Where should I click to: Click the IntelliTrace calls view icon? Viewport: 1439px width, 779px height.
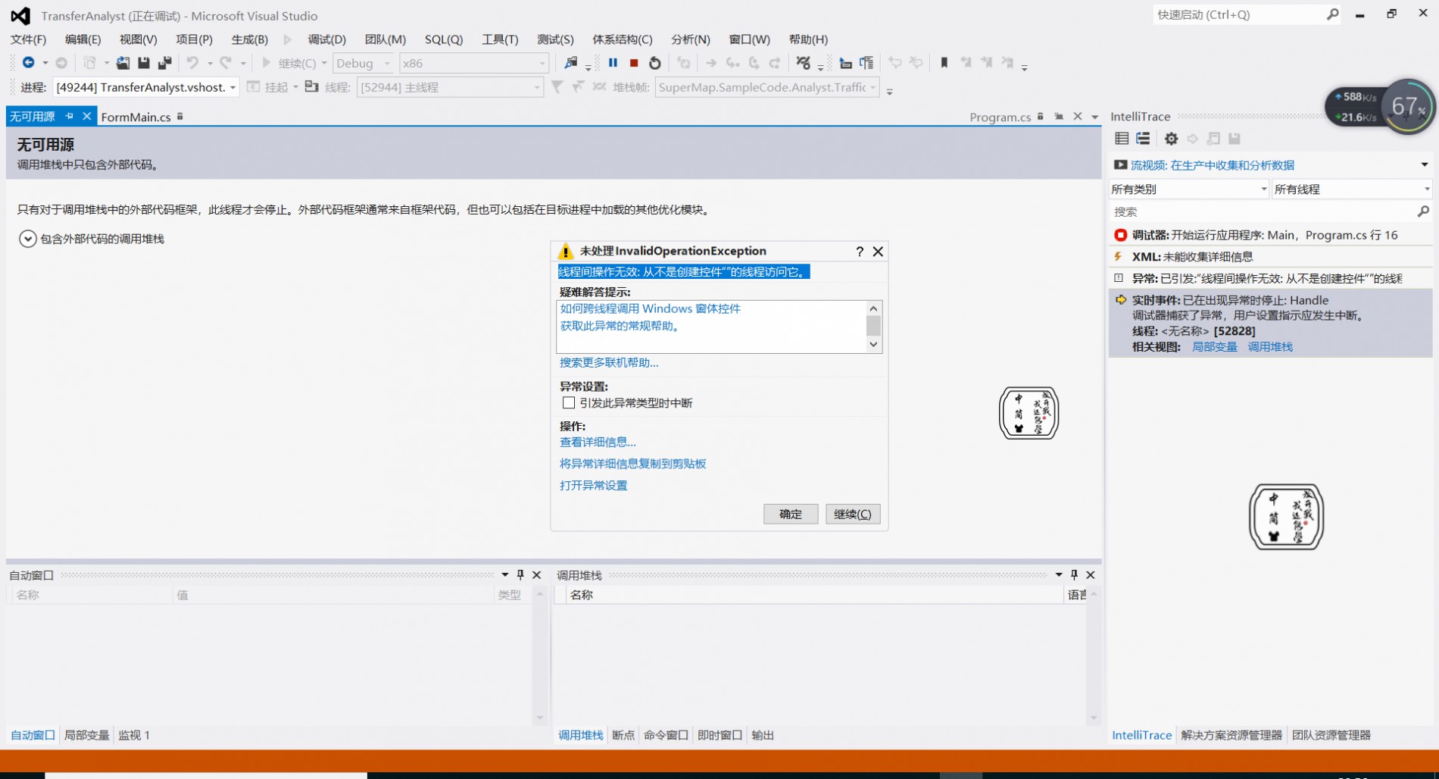coord(1143,139)
